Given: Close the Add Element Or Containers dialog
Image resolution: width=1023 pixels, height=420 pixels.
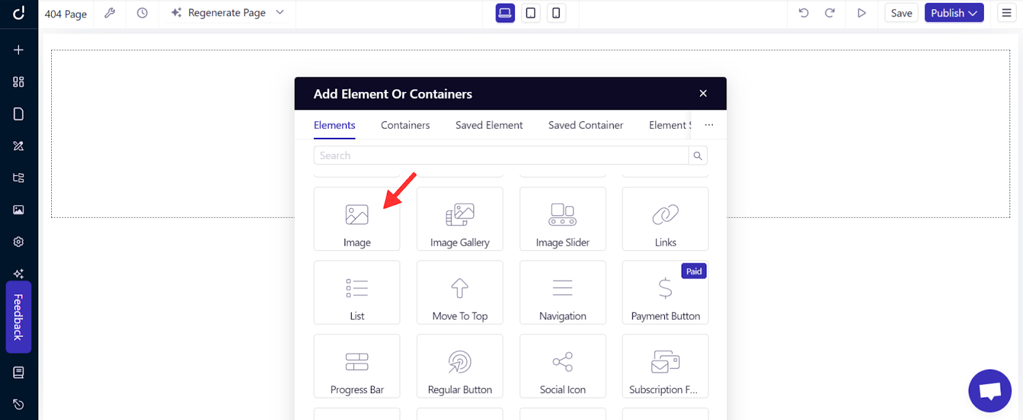Looking at the screenshot, I should (x=703, y=93).
